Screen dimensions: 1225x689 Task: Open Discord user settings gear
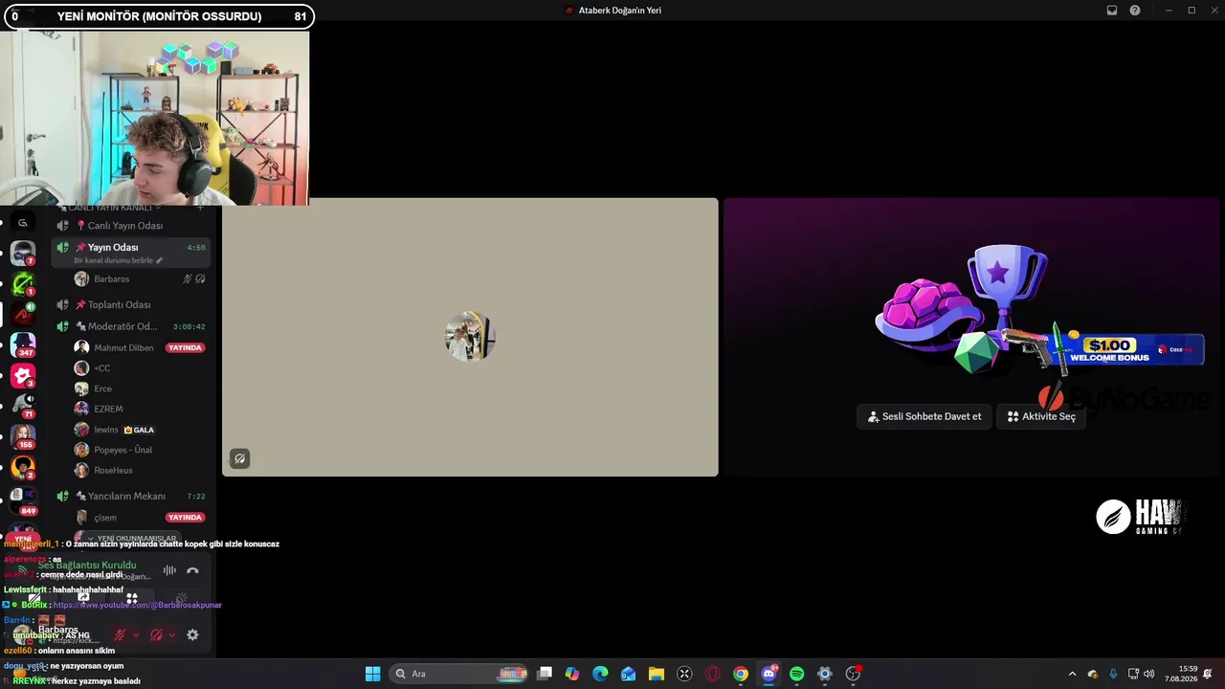[x=192, y=634]
